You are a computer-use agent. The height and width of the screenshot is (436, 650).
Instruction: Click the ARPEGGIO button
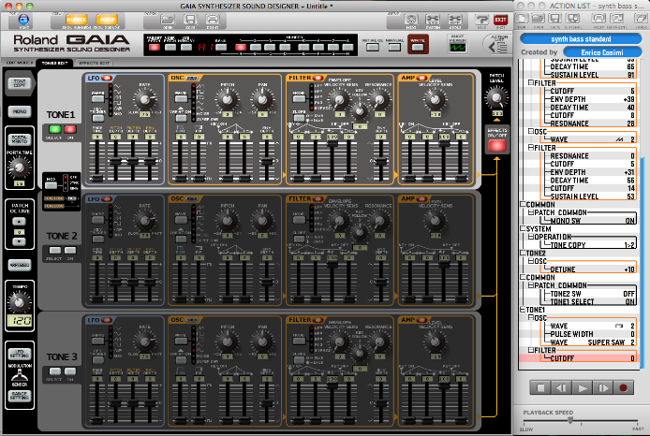click(20, 265)
